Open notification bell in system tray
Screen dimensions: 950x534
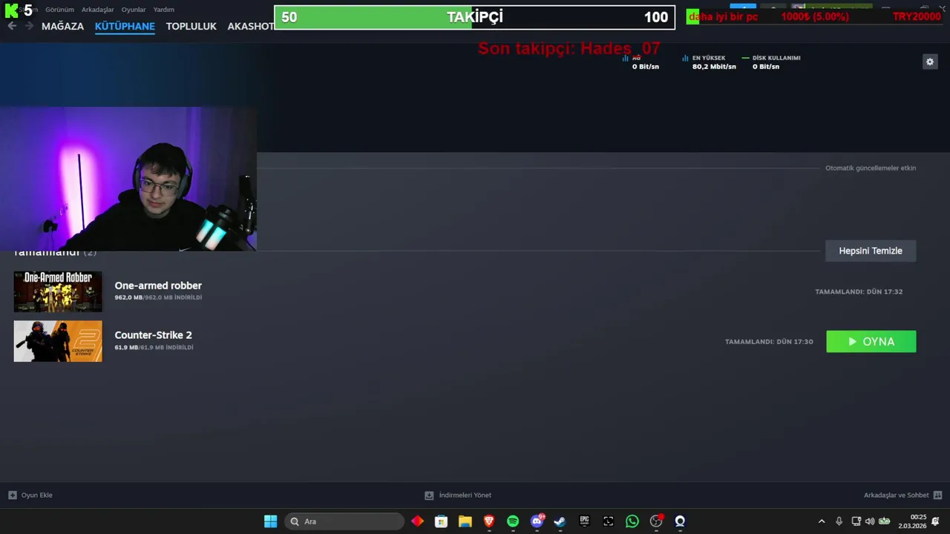pyautogui.click(x=936, y=521)
